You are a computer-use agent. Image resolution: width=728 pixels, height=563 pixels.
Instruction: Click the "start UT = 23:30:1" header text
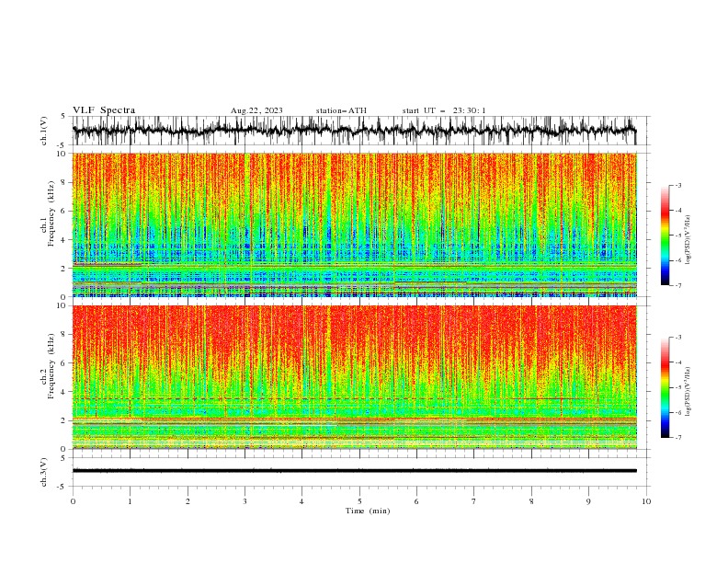tap(444, 110)
